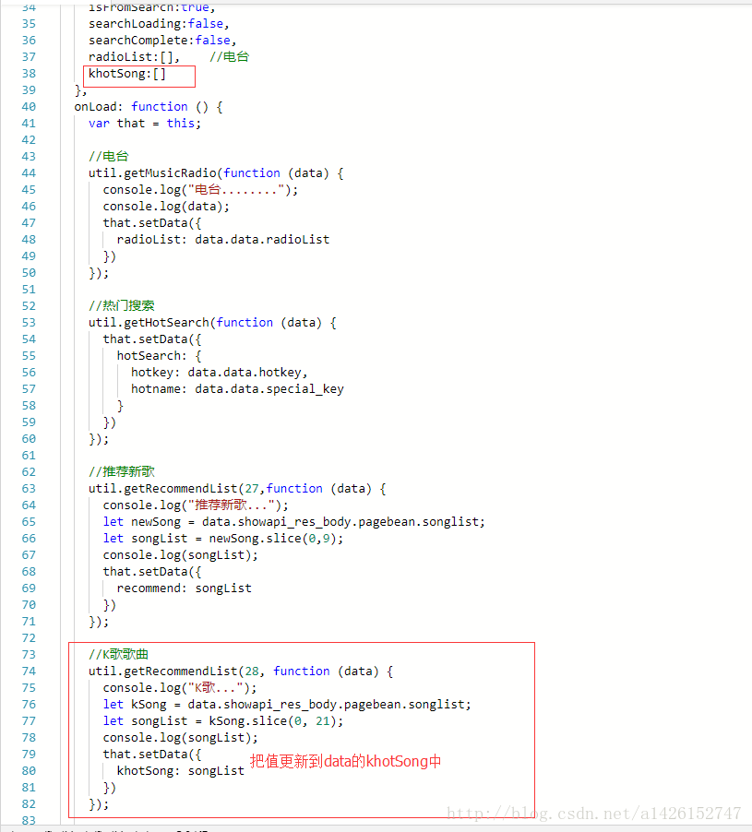Click 'hotname: data.data.special_key' line
Screen dimensions: 752x832
[x=237, y=389]
